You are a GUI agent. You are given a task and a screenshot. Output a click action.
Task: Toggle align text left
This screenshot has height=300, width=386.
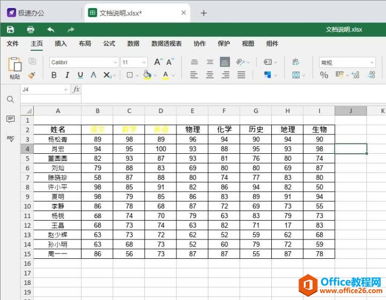coord(194,75)
